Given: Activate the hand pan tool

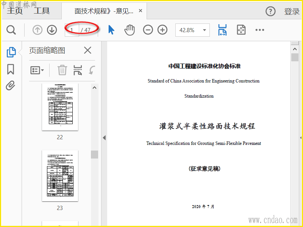Looking at the screenshot, I should click(x=130, y=30).
